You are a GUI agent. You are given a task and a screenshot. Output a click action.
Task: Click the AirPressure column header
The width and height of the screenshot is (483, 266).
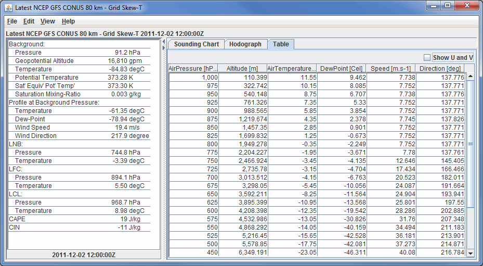(193, 68)
